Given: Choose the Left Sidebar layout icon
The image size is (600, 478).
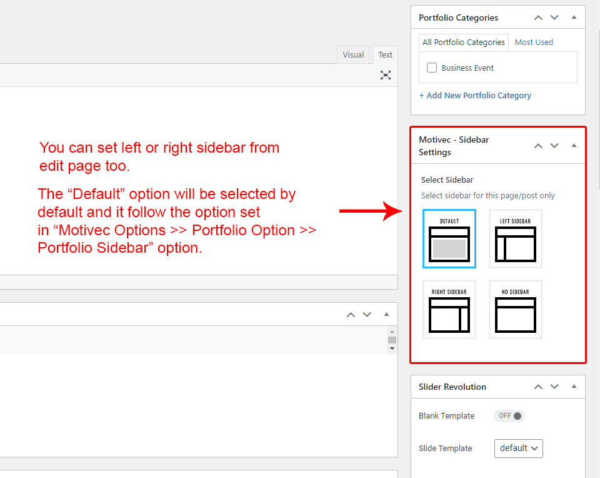Looking at the screenshot, I should tap(515, 239).
